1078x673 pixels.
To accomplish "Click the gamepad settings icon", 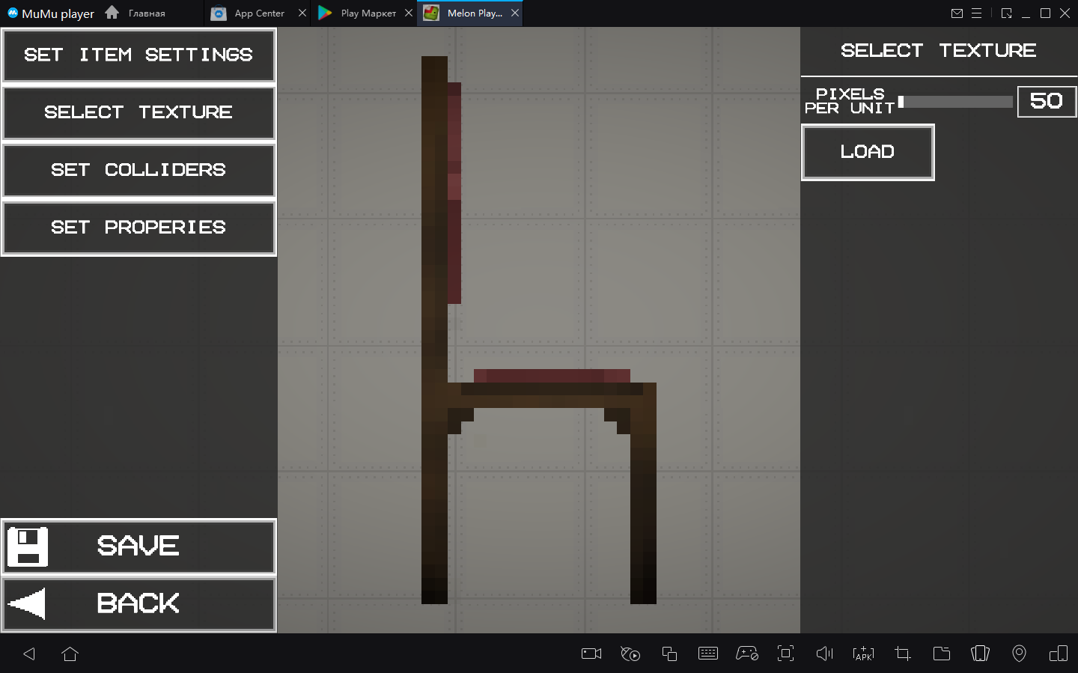I will pyautogui.click(x=746, y=654).
